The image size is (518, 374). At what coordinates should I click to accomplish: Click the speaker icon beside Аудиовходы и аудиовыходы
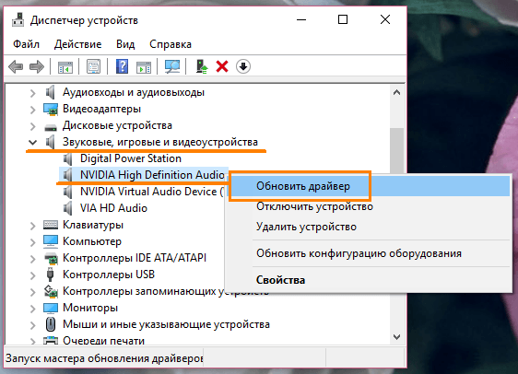pyautogui.click(x=50, y=92)
